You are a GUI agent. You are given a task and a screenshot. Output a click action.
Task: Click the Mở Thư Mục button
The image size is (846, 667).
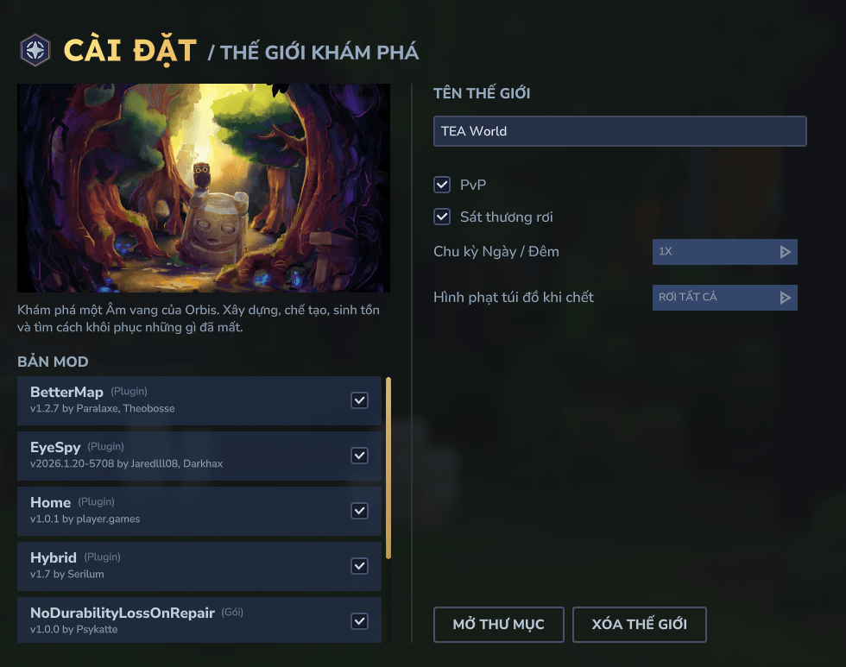click(x=498, y=625)
